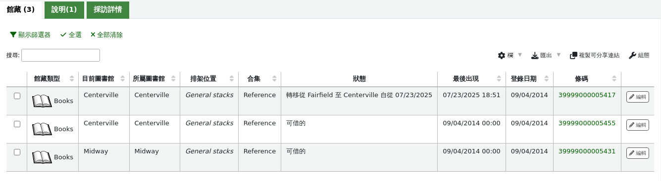This screenshot has width=661, height=181.
Task: Open the 採訪詳情 tab
Action: pos(108,10)
